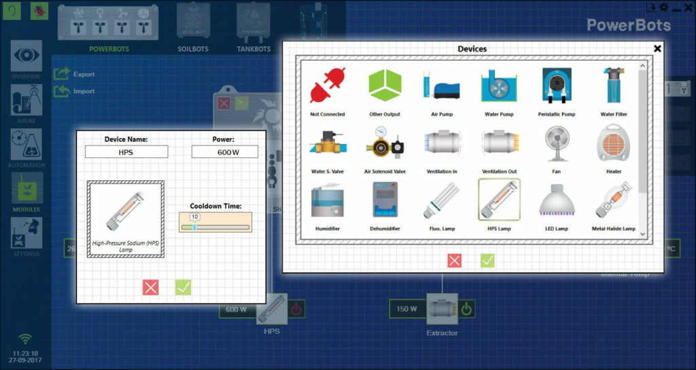696x370 pixels.
Task: Select the Ventilation In device
Action: [x=442, y=143]
